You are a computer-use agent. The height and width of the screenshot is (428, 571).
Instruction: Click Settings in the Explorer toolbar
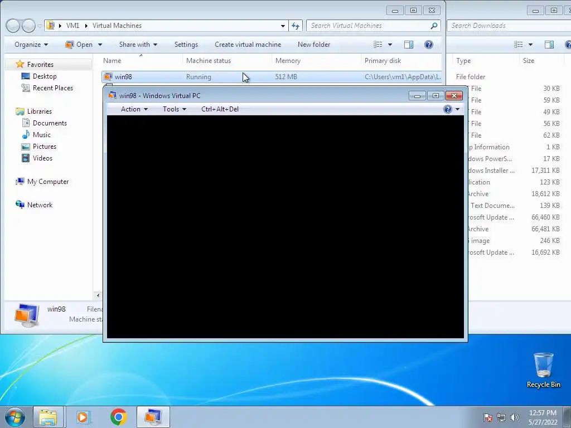(186, 45)
